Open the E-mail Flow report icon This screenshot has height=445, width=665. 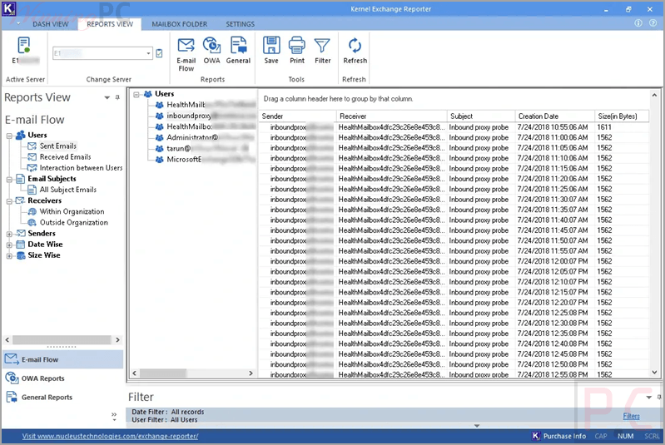tap(186, 54)
